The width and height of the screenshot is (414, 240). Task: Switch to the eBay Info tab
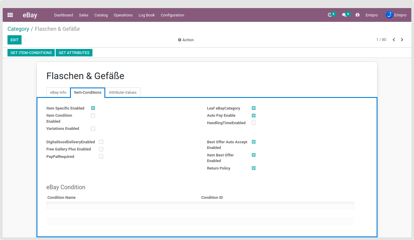[x=58, y=93]
